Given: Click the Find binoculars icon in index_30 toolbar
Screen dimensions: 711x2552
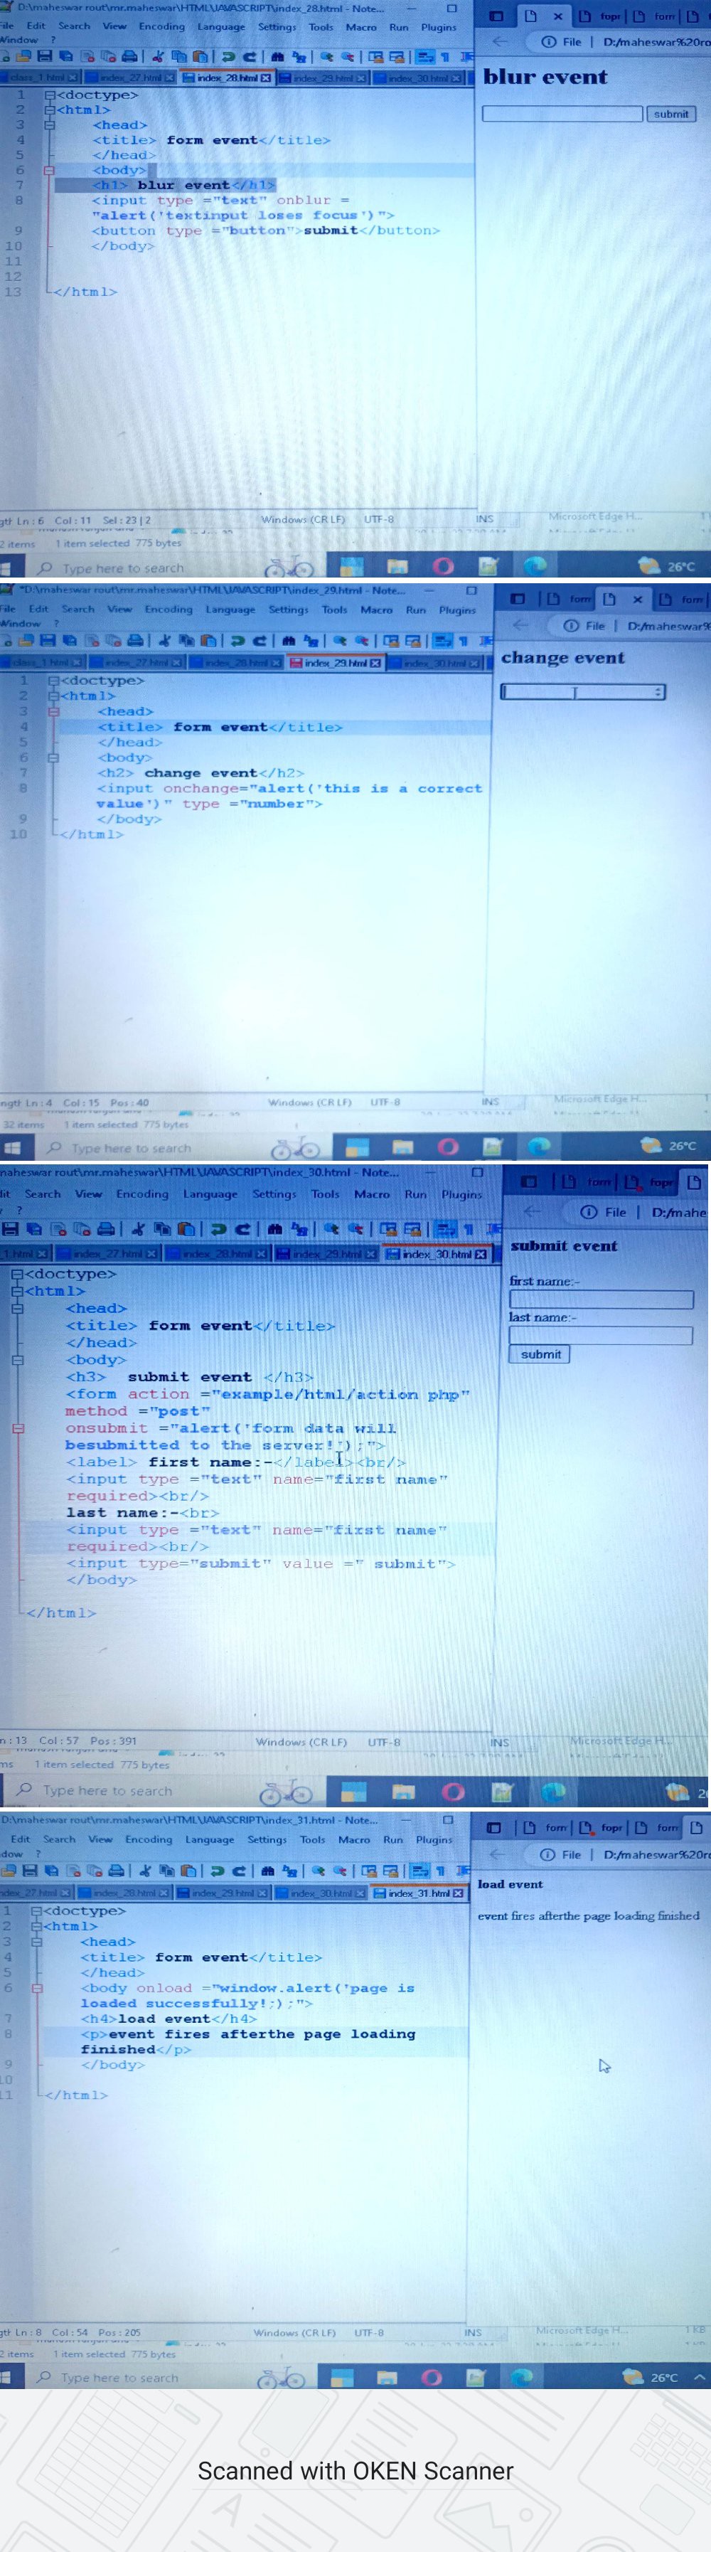Looking at the screenshot, I should click(277, 1230).
